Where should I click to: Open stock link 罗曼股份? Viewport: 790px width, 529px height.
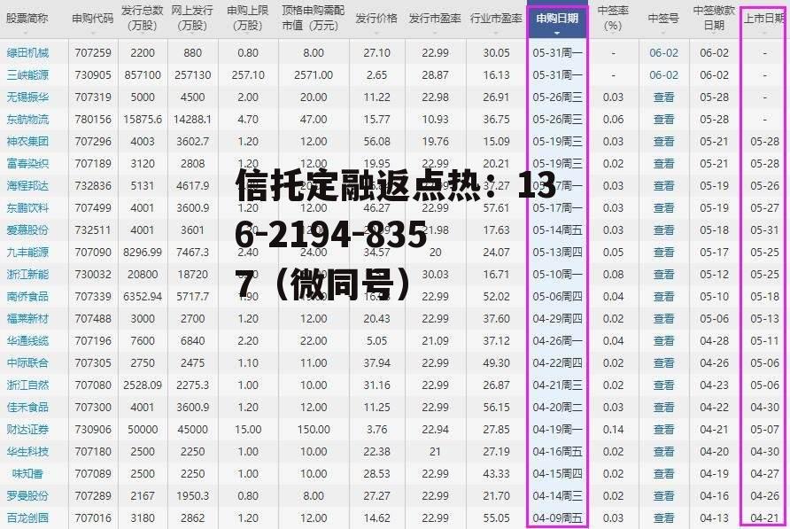click(x=27, y=495)
